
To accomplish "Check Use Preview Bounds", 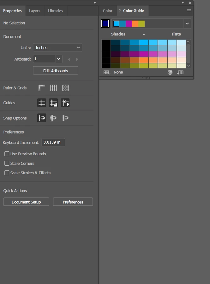I will (x=7, y=154).
